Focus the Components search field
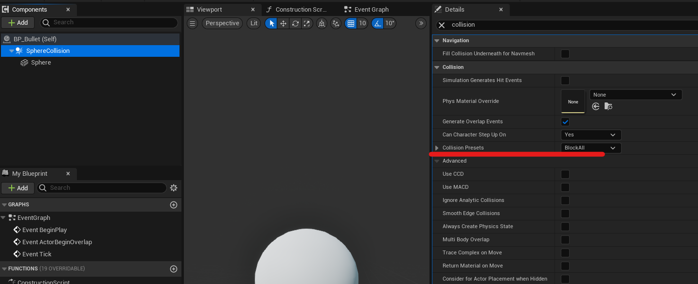The height and width of the screenshot is (284, 698). point(108,23)
